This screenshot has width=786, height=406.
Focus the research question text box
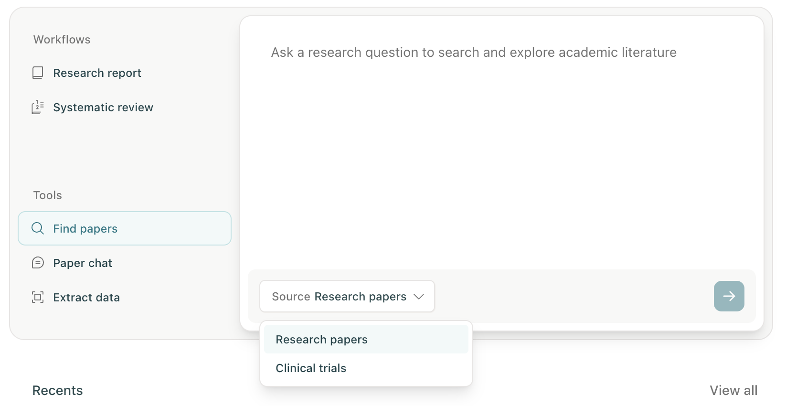click(501, 143)
